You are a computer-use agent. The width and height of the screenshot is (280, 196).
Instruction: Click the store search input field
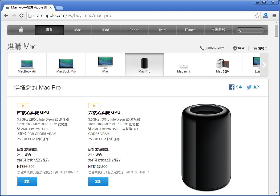tap(250, 30)
